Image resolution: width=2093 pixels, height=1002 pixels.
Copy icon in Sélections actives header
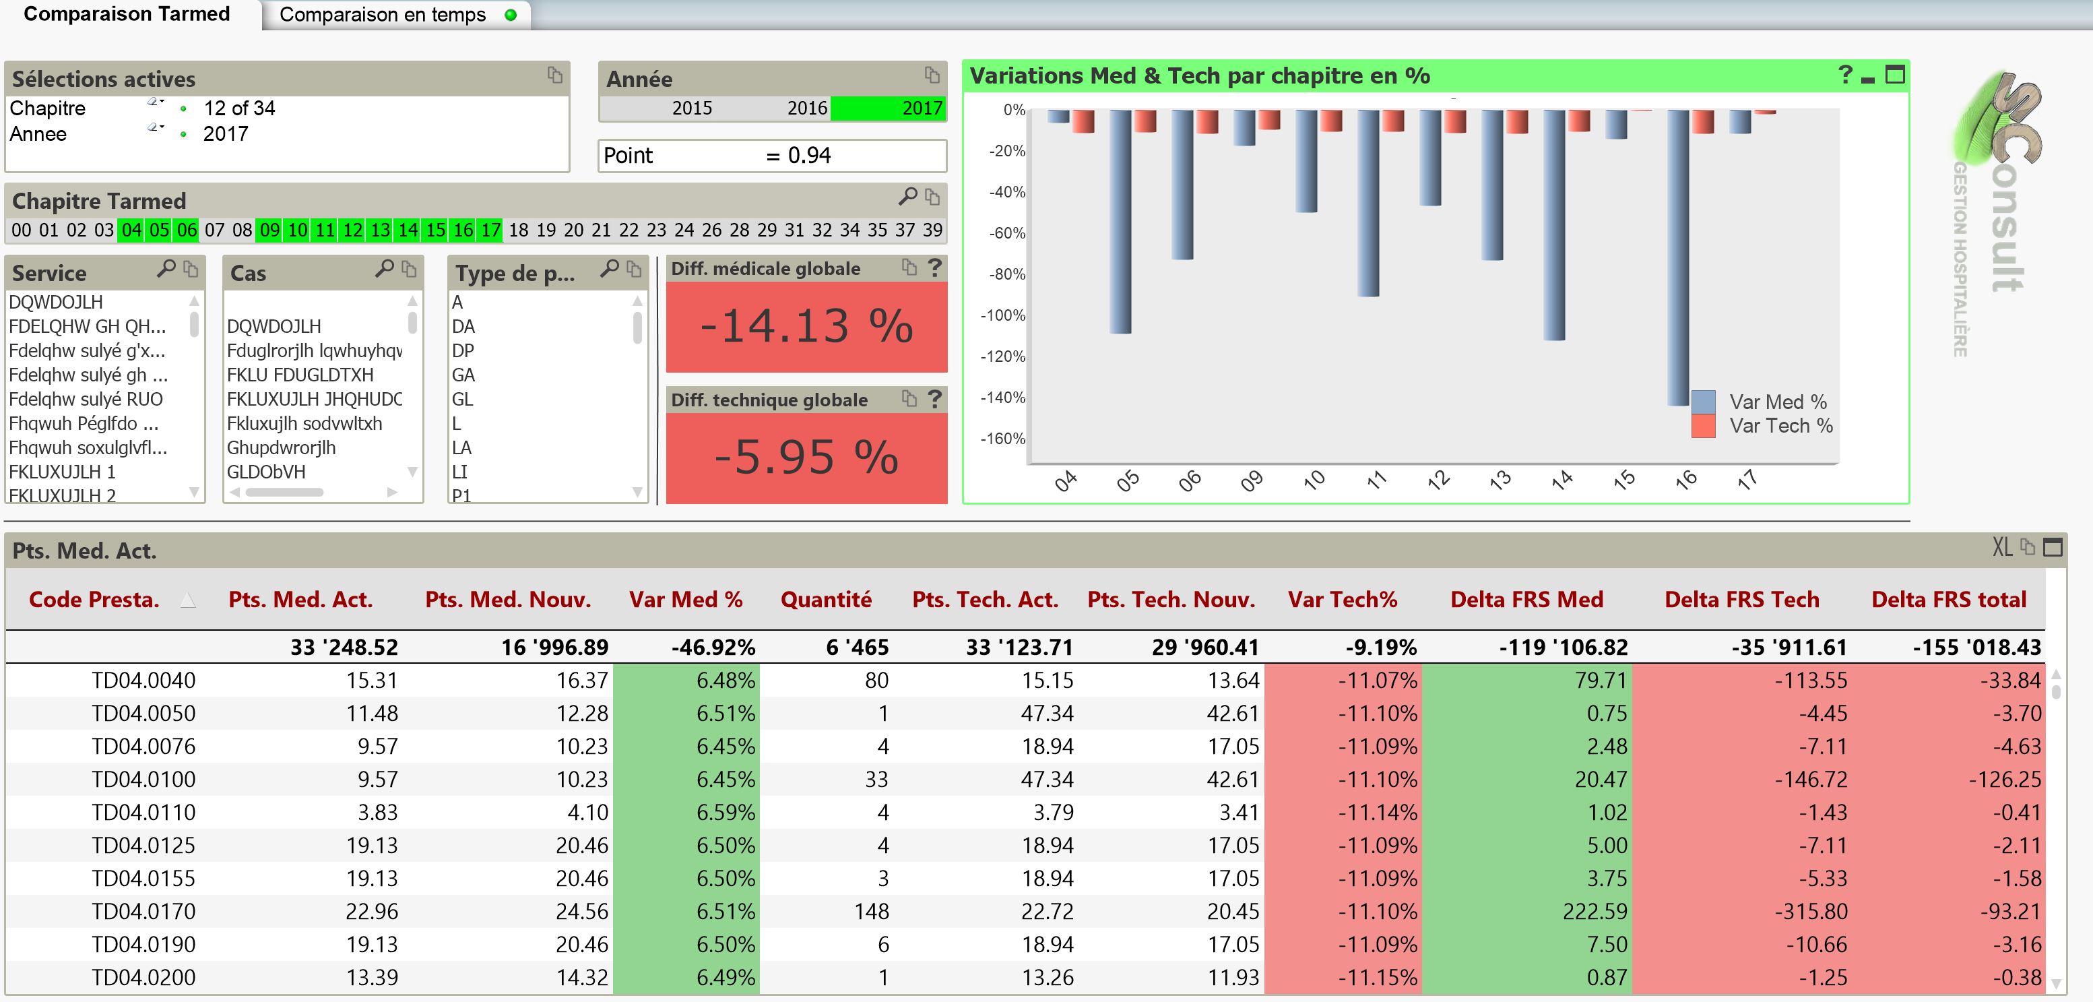(x=555, y=75)
